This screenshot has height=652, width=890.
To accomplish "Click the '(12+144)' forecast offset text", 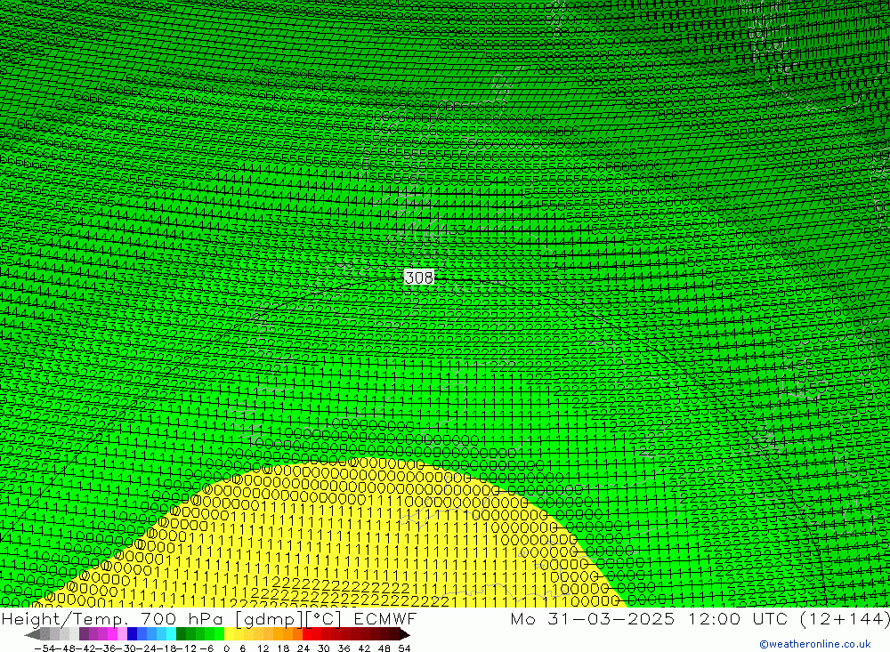I will coord(845,618).
